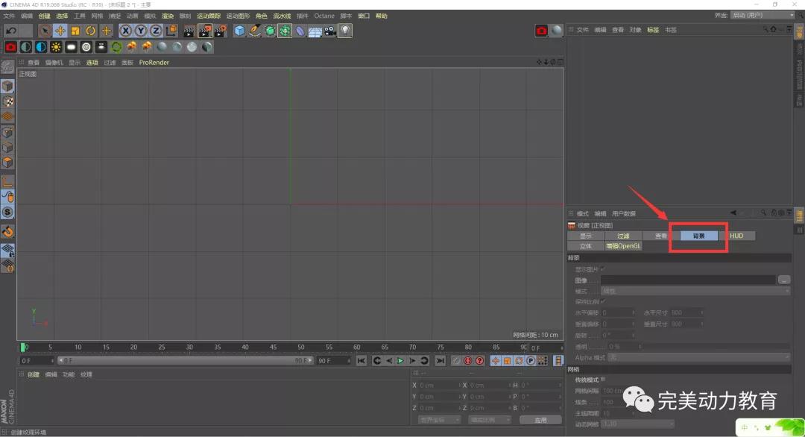This screenshot has width=805, height=437.
Task: Toggle the 传统模式 checkbox
Action: click(x=604, y=380)
